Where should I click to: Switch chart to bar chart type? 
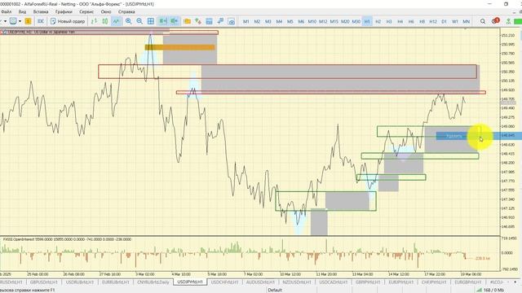(x=95, y=21)
